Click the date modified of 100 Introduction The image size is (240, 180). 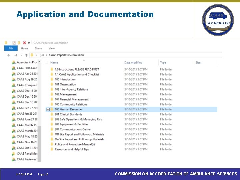[x=136, y=79]
